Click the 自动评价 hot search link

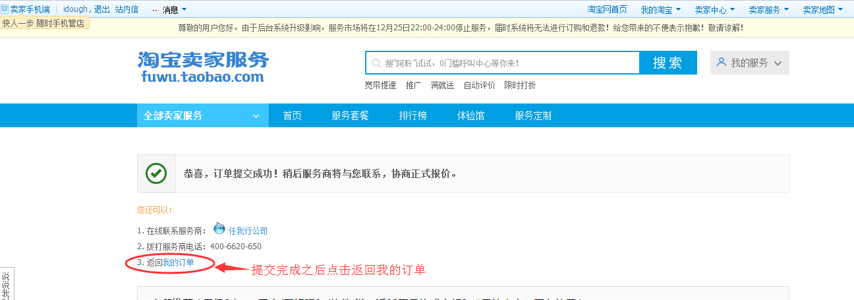(x=480, y=85)
